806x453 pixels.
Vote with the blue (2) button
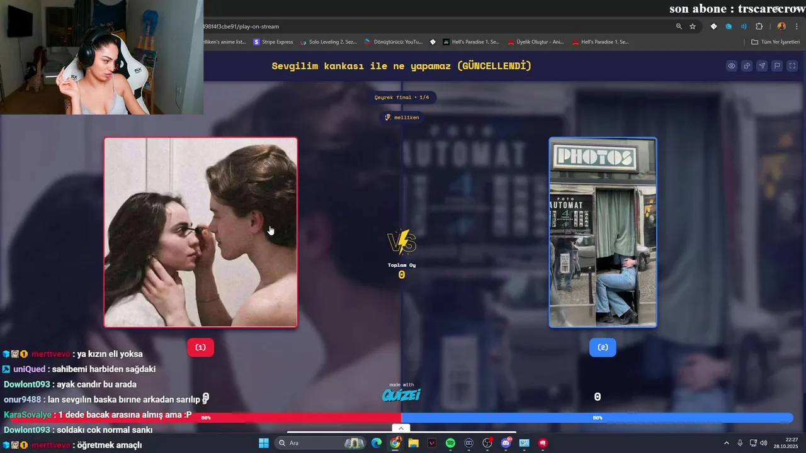[603, 347]
